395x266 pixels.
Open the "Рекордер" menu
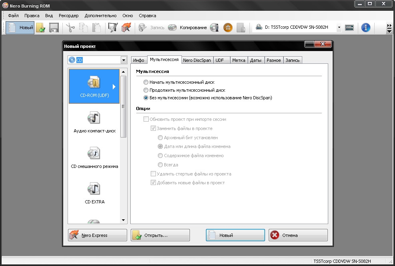(68, 16)
